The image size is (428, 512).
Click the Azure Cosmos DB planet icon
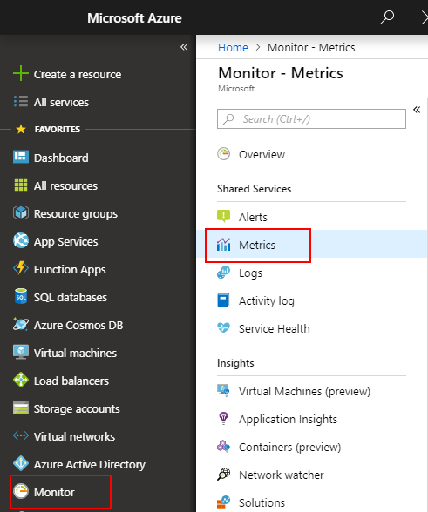click(x=21, y=324)
